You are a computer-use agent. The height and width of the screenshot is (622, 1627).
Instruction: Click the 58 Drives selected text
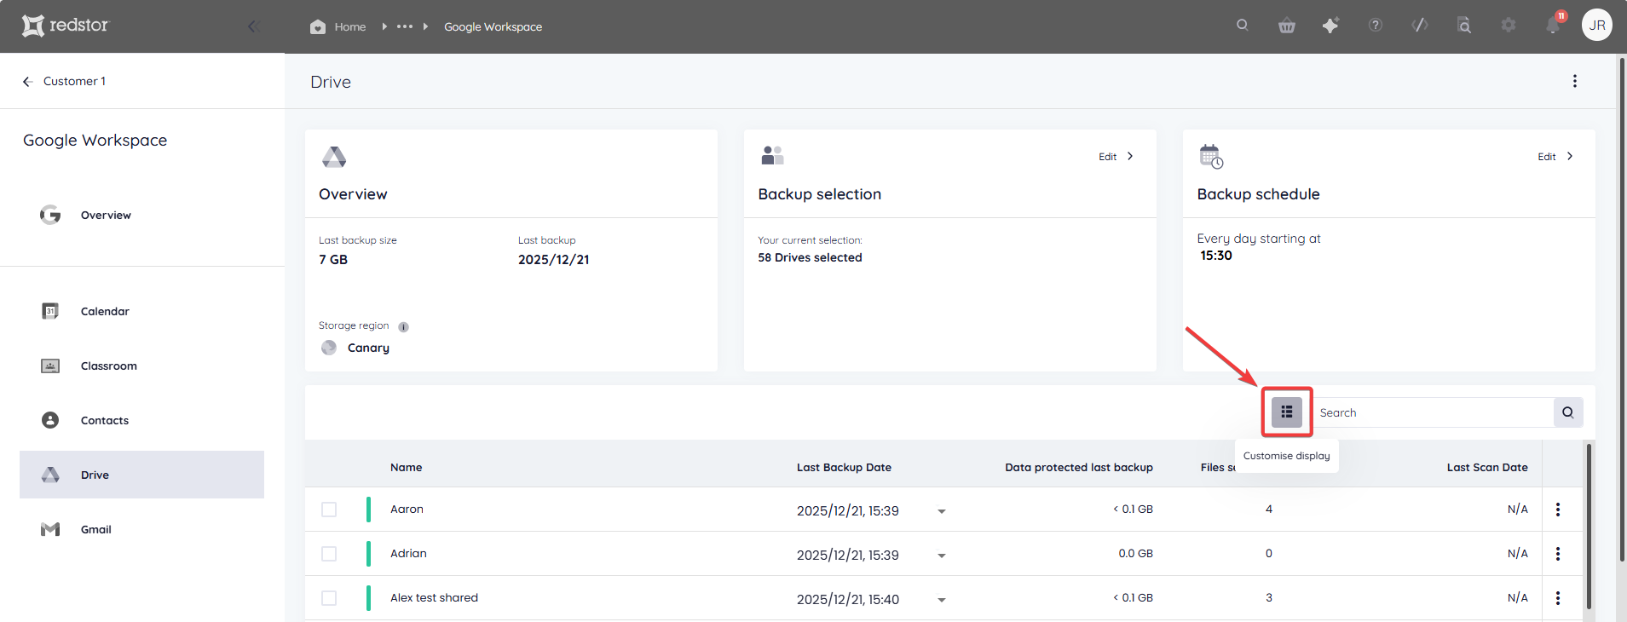[810, 257]
